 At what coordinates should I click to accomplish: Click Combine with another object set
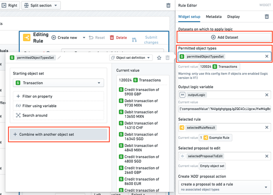click(x=58, y=134)
